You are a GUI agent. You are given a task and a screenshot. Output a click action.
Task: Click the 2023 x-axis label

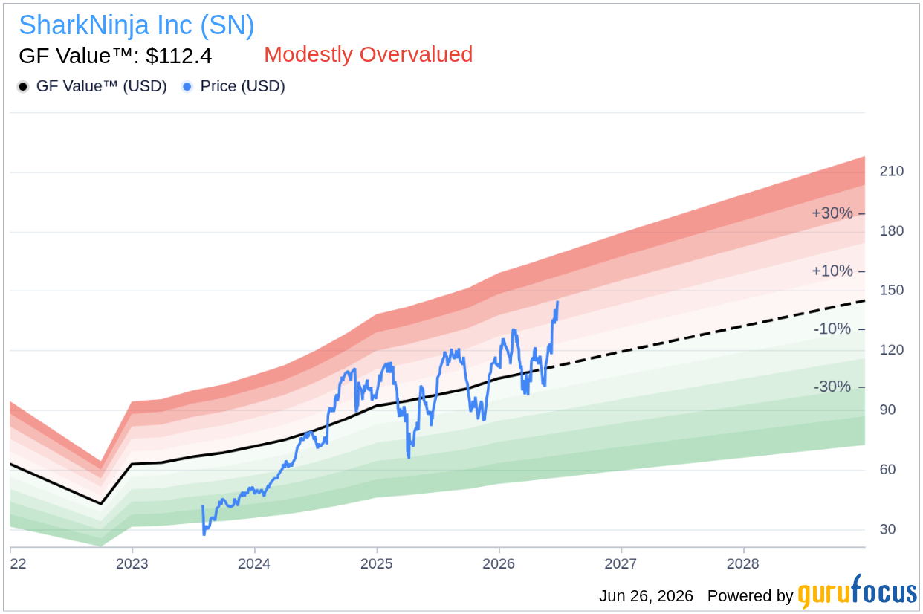[132, 563]
